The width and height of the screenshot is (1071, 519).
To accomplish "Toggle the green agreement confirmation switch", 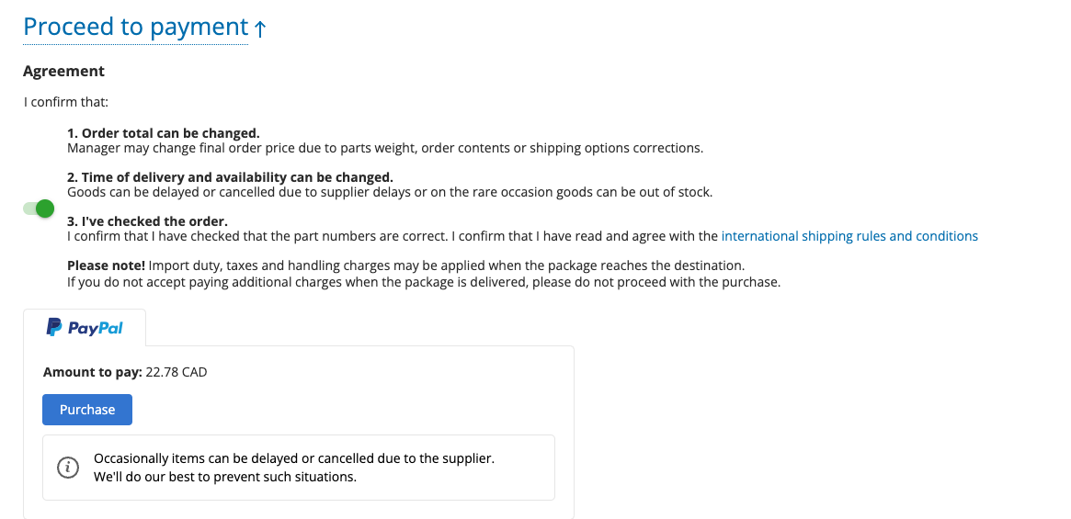I will (x=39, y=209).
